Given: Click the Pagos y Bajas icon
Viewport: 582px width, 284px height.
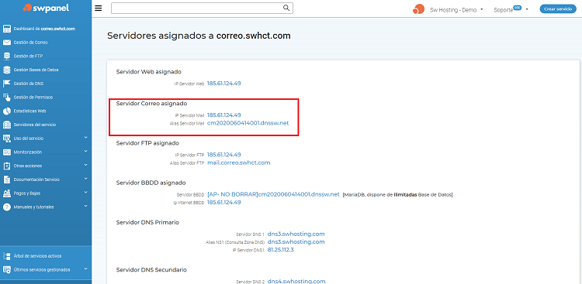Looking at the screenshot, I should coord(7,193).
